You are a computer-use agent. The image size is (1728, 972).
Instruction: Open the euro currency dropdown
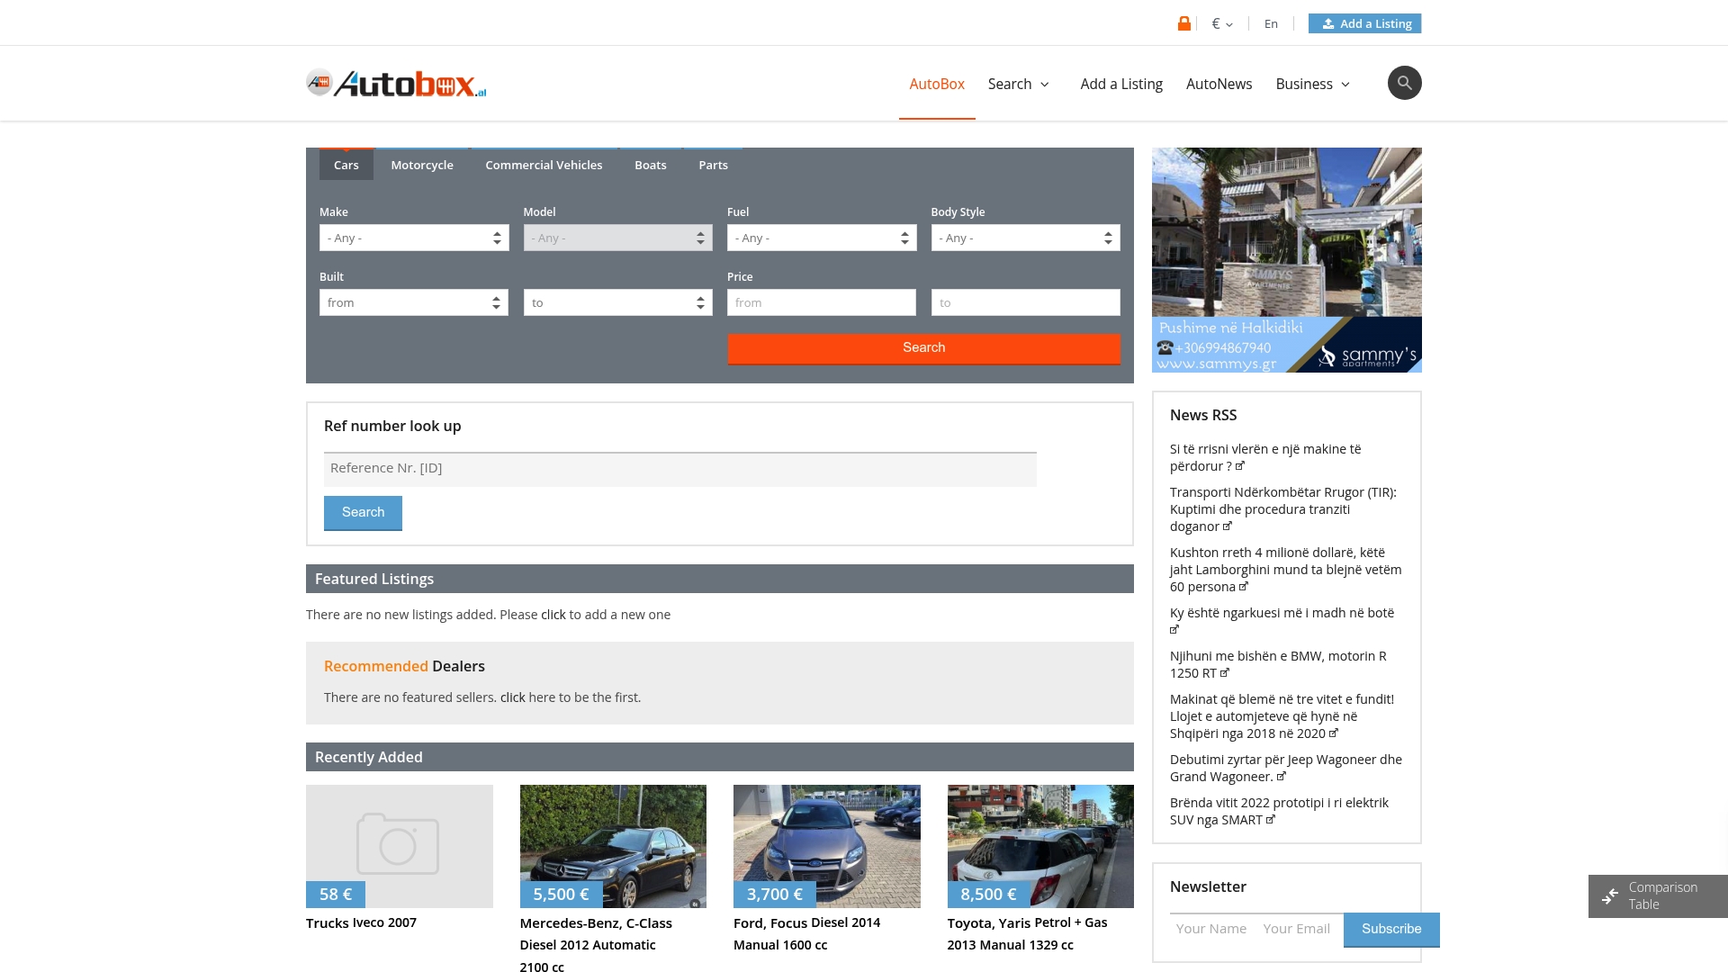click(x=1222, y=23)
